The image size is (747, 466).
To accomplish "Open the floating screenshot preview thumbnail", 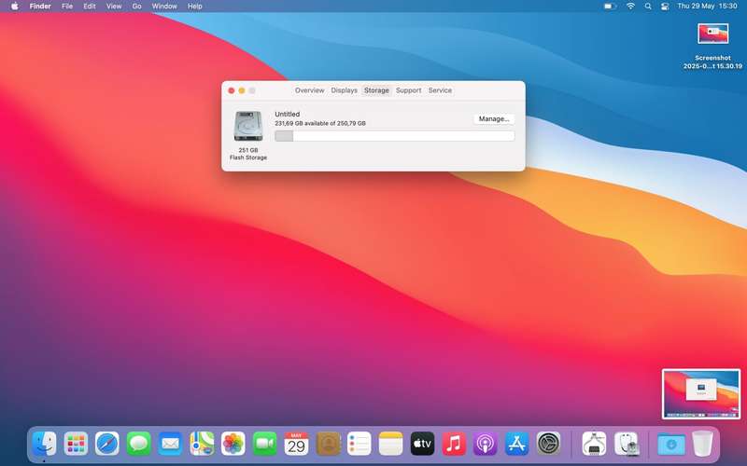I will 701,394.
